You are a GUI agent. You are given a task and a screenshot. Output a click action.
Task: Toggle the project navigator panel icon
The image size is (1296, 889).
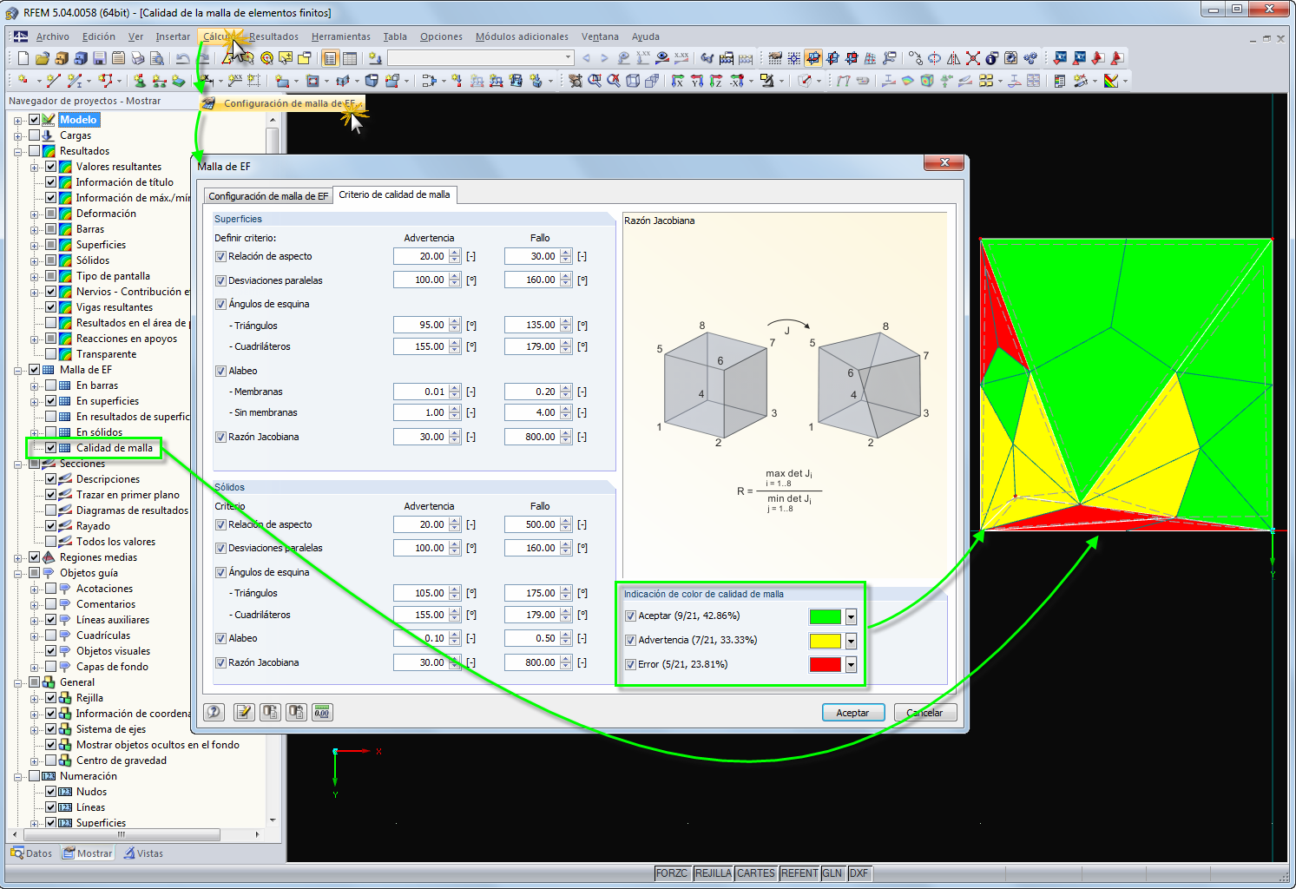tap(330, 58)
